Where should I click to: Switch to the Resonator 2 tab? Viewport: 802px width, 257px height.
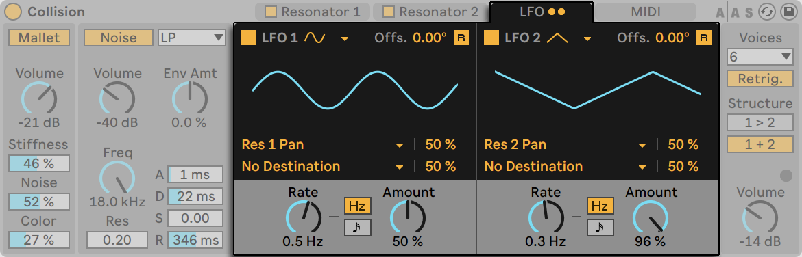coord(430,11)
